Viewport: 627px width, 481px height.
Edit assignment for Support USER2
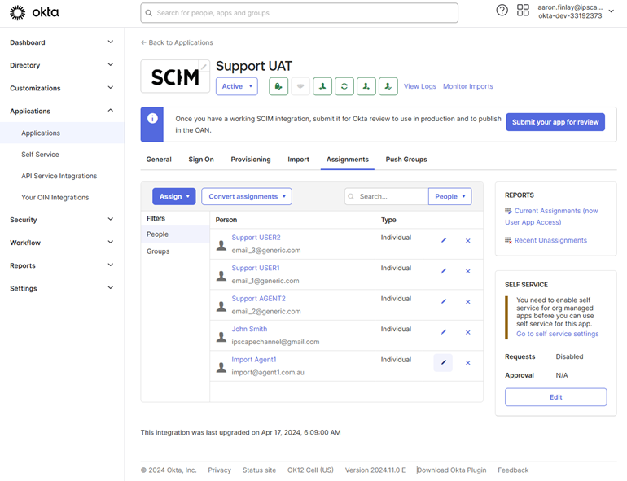click(443, 241)
